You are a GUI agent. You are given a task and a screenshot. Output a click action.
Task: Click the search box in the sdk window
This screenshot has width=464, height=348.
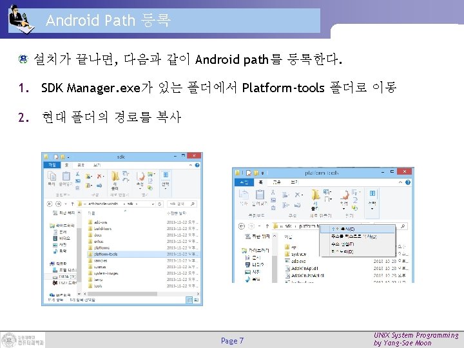tap(182, 204)
